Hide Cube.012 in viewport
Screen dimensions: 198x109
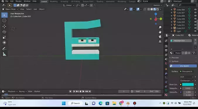[195, 28]
